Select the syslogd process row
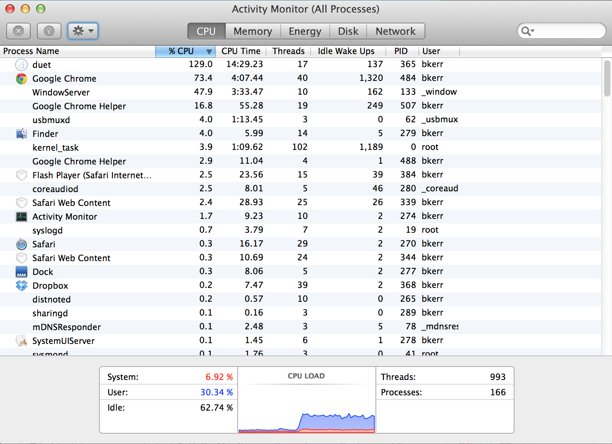This screenshot has width=612, height=444. (x=301, y=230)
